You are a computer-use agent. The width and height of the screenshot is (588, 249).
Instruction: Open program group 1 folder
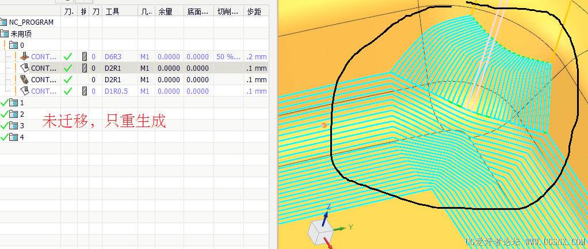tap(13, 103)
